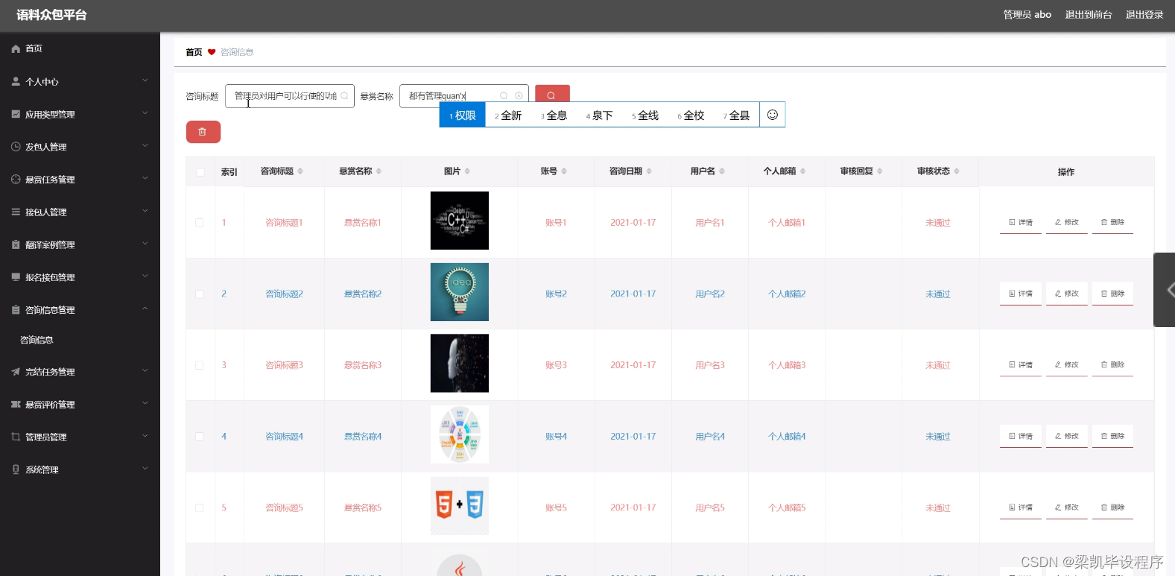The width and height of the screenshot is (1175, 576).
Task: Click the 系统管理 microphone icon
Action: 16,469
